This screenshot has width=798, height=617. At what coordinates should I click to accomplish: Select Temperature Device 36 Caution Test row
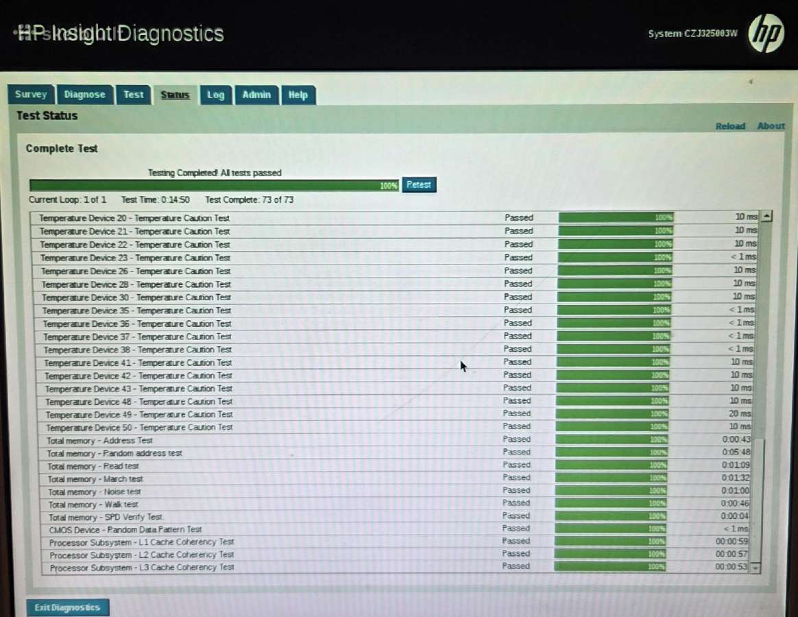[395, 324]
